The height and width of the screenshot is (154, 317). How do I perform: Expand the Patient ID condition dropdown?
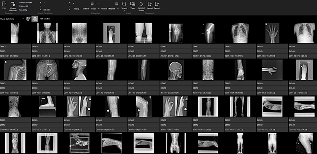(x=40, y=6)
